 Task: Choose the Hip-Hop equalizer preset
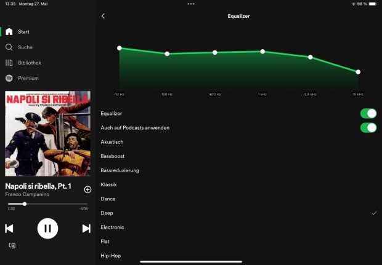point(111,255)
